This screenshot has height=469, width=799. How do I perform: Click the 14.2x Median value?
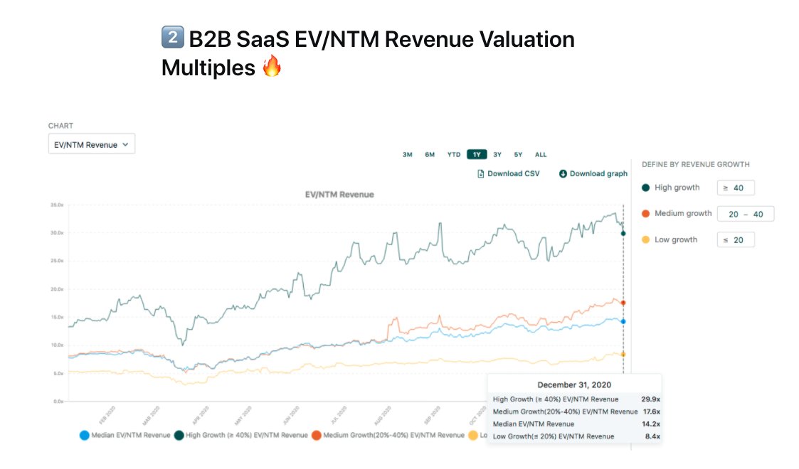[x=651, y=424]
